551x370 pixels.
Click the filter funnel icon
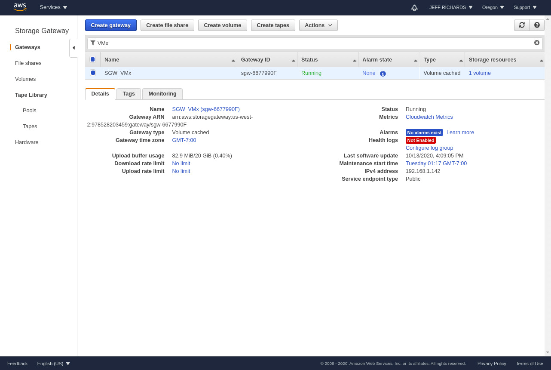coord(93,43)
